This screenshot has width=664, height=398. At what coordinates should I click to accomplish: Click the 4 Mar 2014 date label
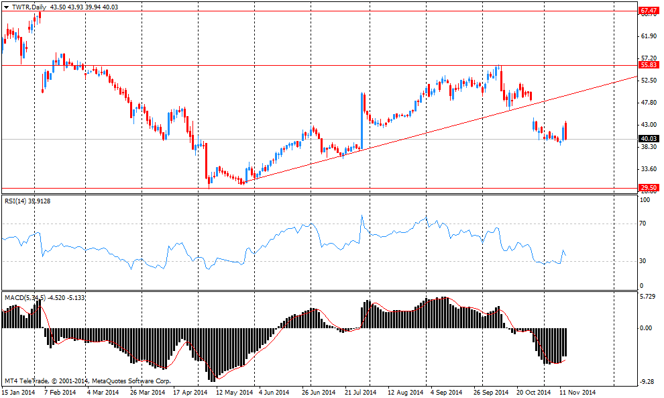103,393
